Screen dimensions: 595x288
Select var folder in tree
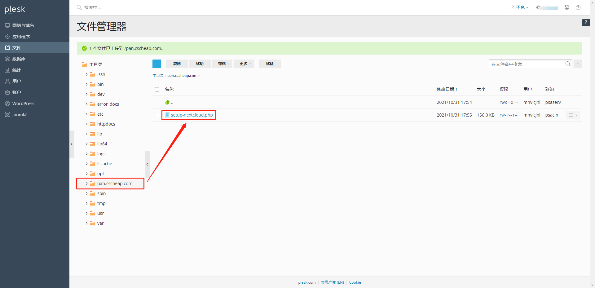coord(100,223)
